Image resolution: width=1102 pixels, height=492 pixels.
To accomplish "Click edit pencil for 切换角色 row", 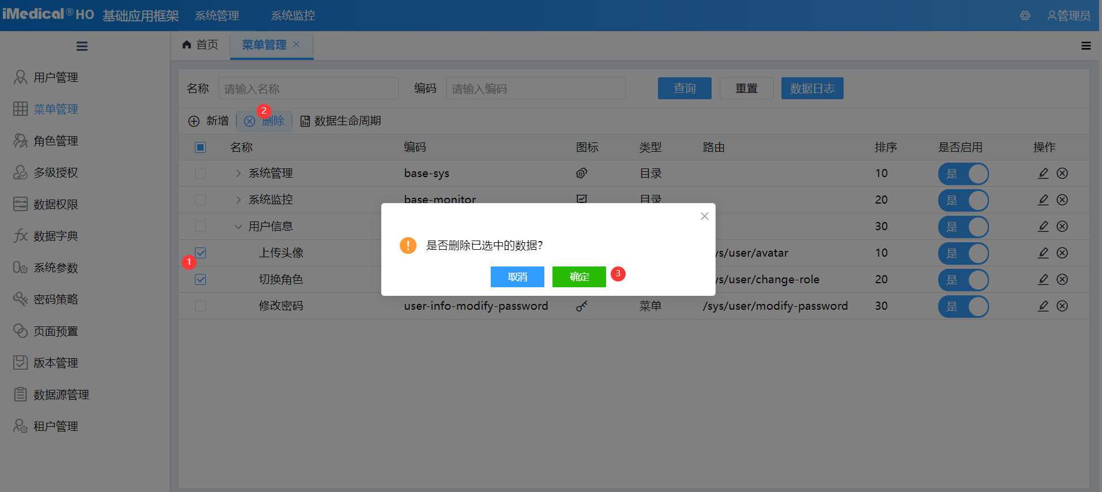I will (x=1043, y=280).
